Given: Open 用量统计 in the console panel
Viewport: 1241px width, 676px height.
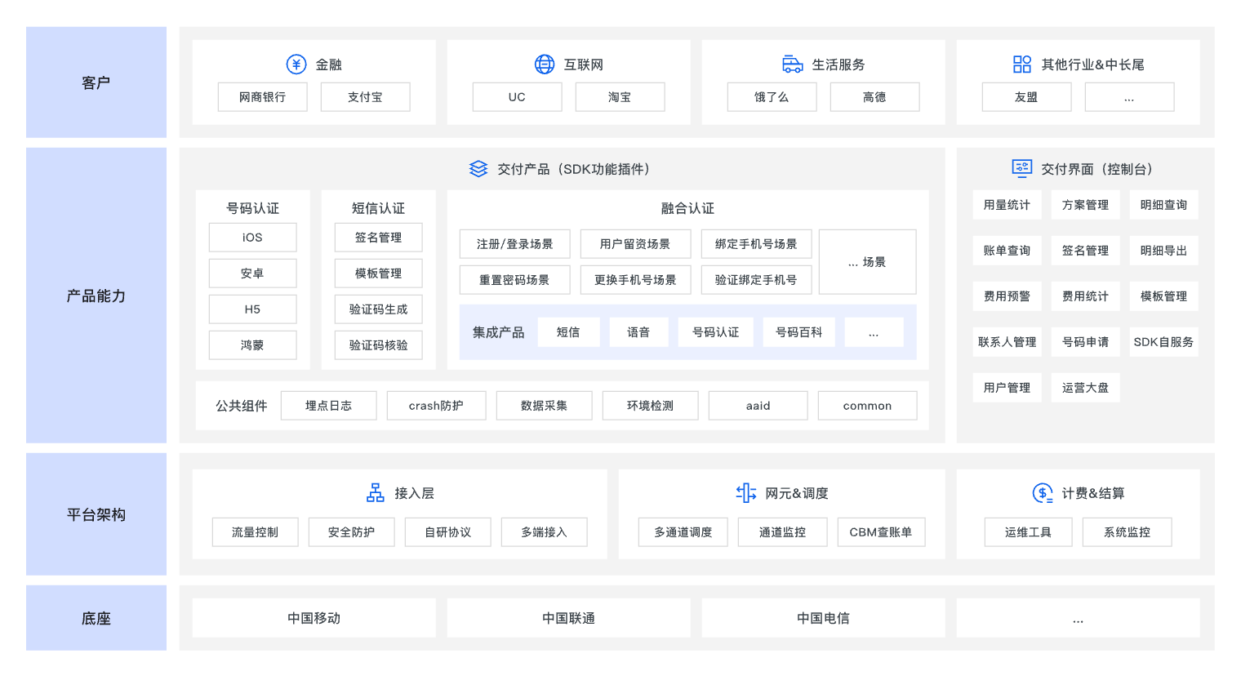Looking at the screenshot, I should pos(1007,205).
